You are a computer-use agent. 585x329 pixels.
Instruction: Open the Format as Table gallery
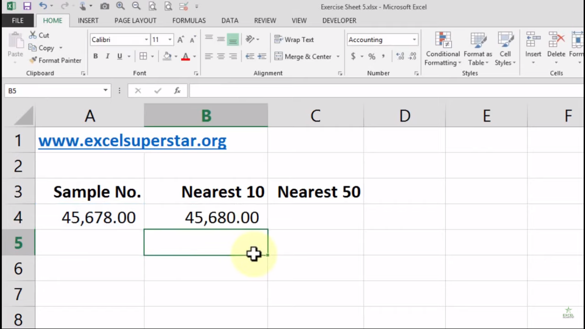tap(478, 49)
